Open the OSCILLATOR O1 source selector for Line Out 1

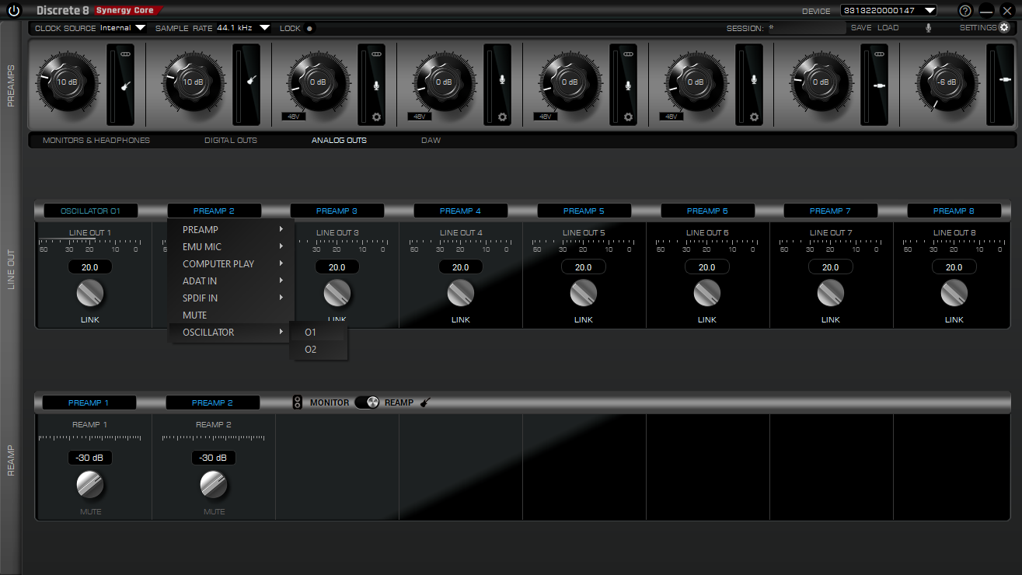coord(90,211)
